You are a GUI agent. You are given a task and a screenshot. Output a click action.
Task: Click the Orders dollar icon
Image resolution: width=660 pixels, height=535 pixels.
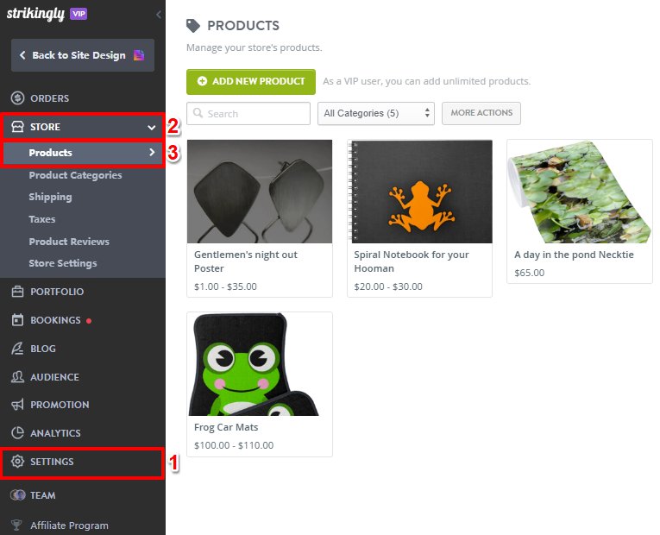coord(17,98)
